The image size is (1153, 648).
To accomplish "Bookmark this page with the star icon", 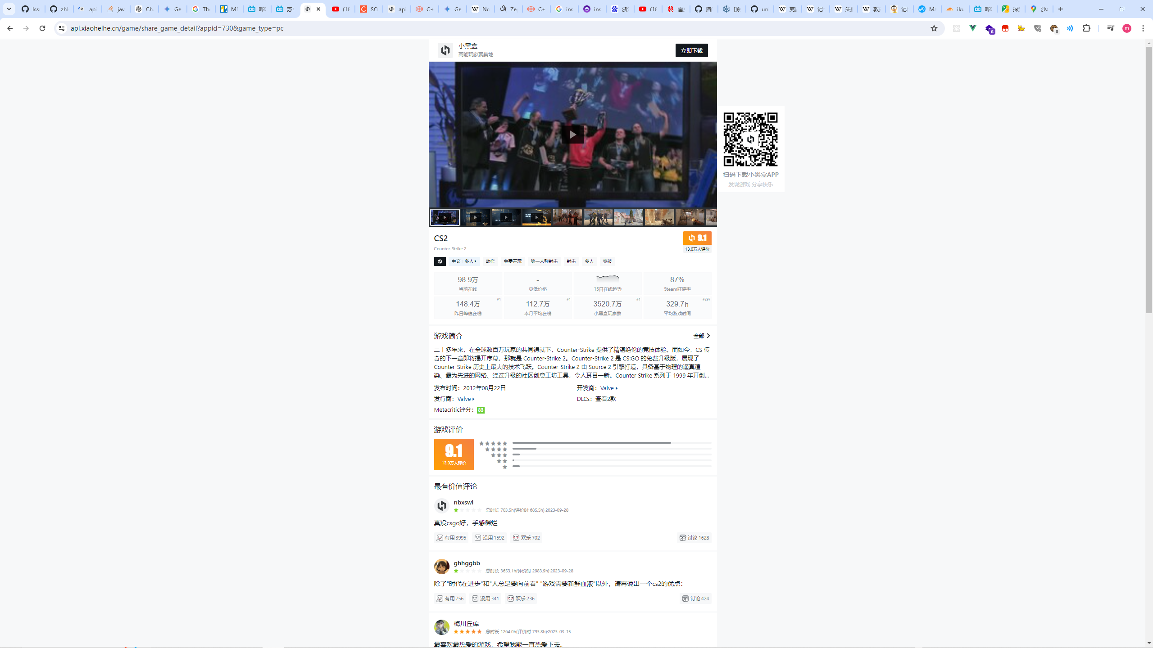I will (x=934, y=28).
